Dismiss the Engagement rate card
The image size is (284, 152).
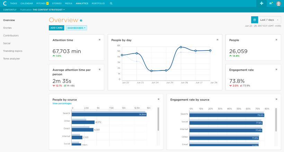(x=276, y=69)
